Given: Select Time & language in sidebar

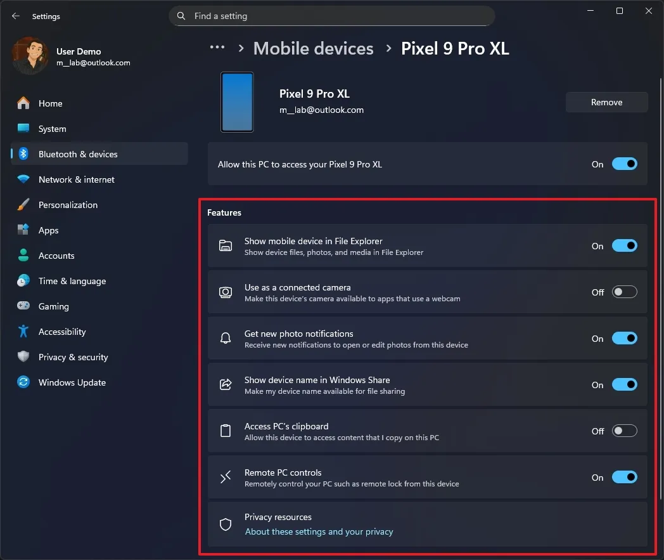Looking at the screenshot, I should 72,281.
